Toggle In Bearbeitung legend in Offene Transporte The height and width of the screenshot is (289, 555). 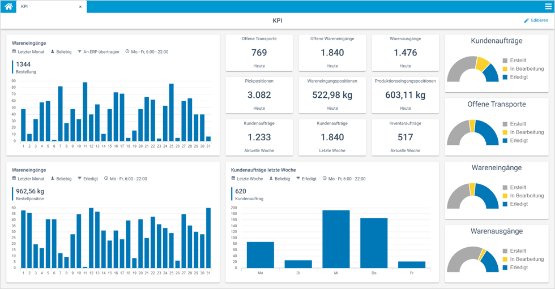526,132
